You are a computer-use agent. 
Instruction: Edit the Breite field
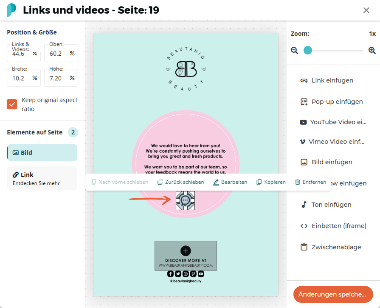pos(24,78)
